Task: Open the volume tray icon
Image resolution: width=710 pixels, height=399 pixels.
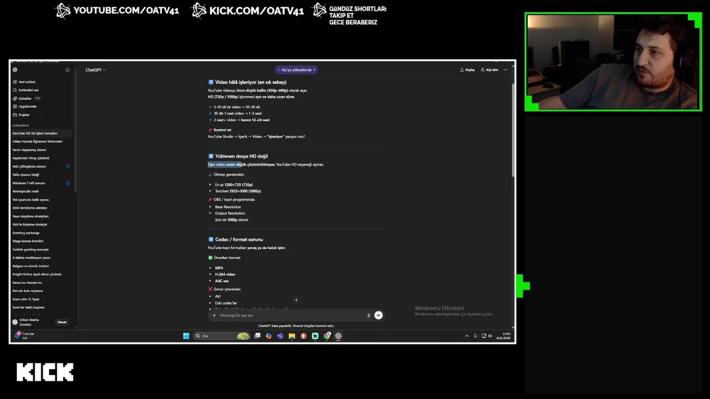Action: pyautogui.click(x=490, y=336)
